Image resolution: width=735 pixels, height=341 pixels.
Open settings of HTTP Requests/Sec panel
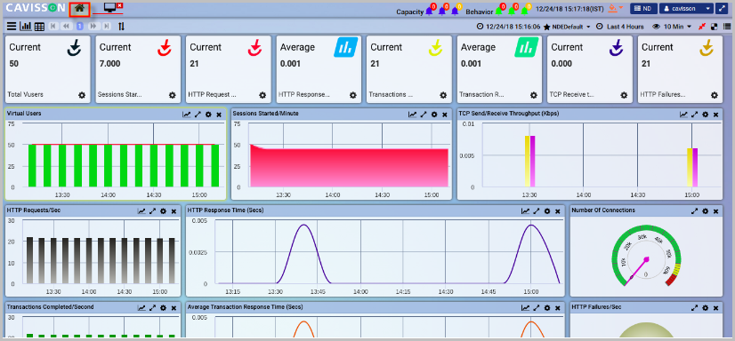163,211
